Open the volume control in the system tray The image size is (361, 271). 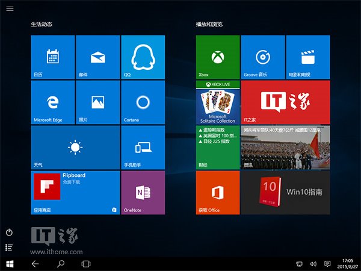(313, 264)
